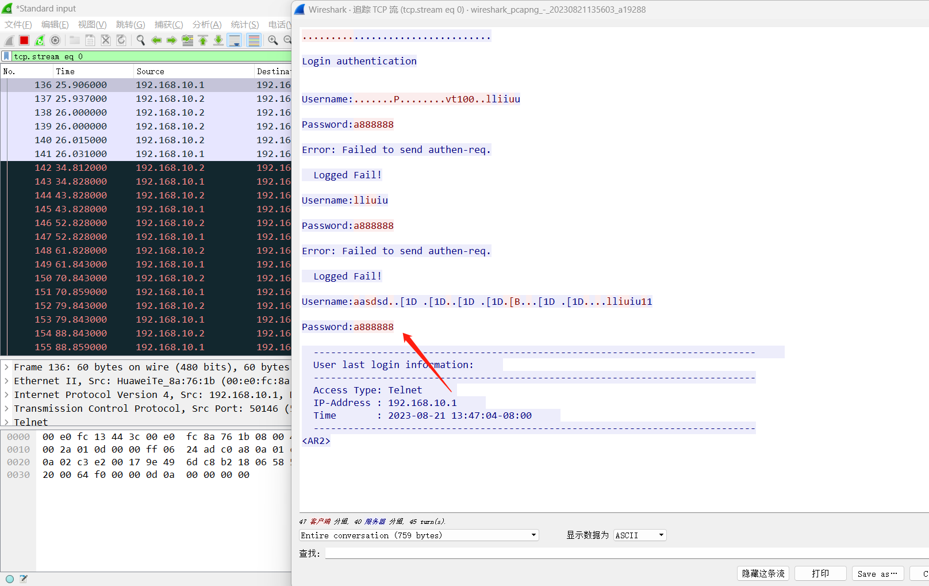Image resolution: width=929 pixels, height=586 pixels.
Task: Click the 0030 hex offset row
Action: (x=18, y=475)
